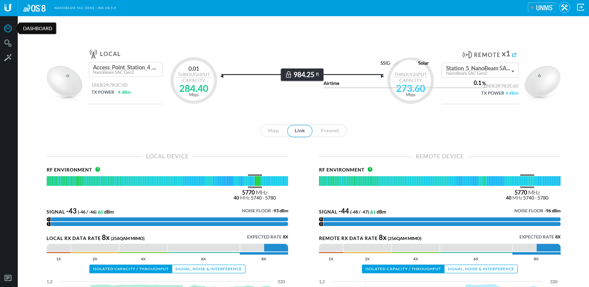The height and width of the screenshot is (287, 589).
Task: Click the remote TX POWER 4 dBm value
Action: coord(512,93)
